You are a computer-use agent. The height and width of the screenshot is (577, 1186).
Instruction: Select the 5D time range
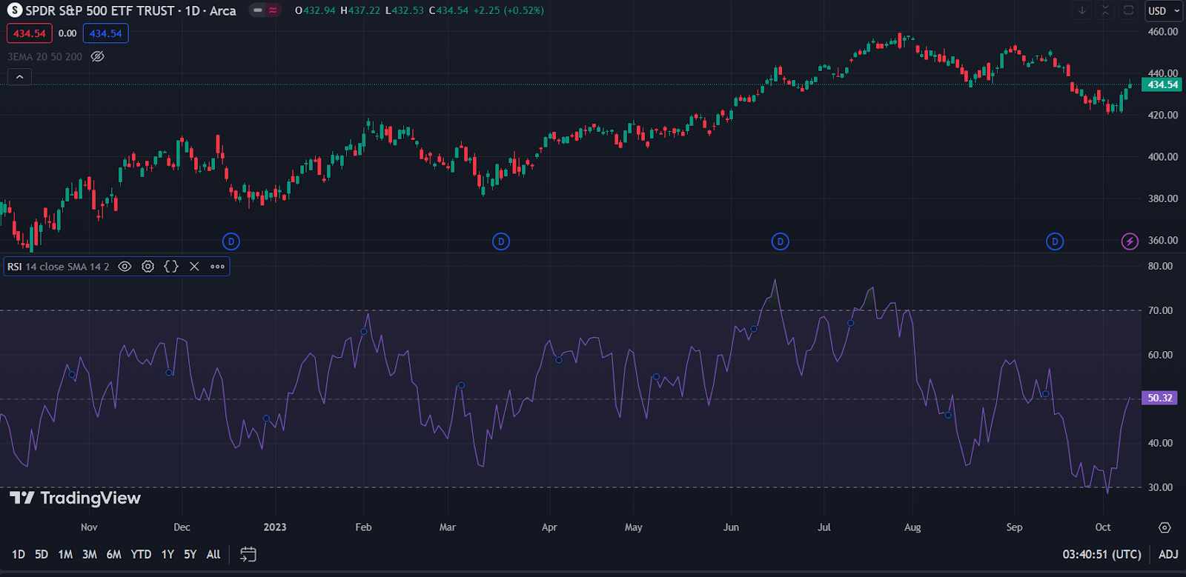pos(42,554)
